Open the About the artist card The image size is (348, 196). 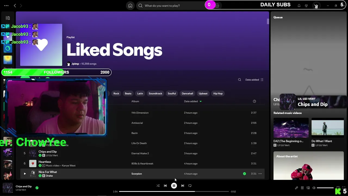tap(309, 166)
